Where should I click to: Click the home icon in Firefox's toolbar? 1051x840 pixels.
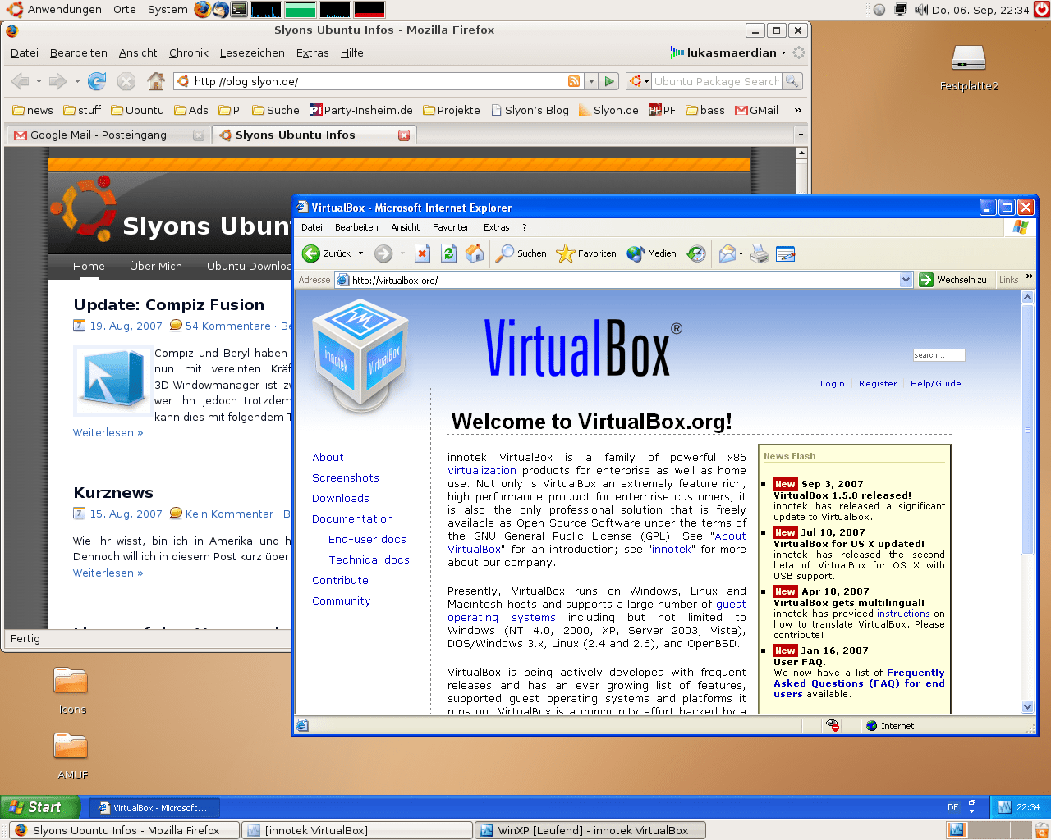[155, 81]
